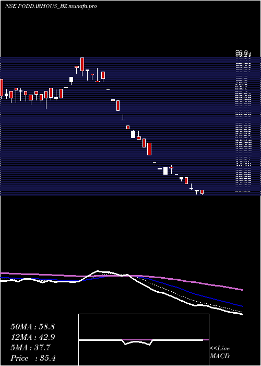Click the <<Live MACD label
Image resolution: width=261 pixels, height=366 pixels.
(x=220, y=352)
